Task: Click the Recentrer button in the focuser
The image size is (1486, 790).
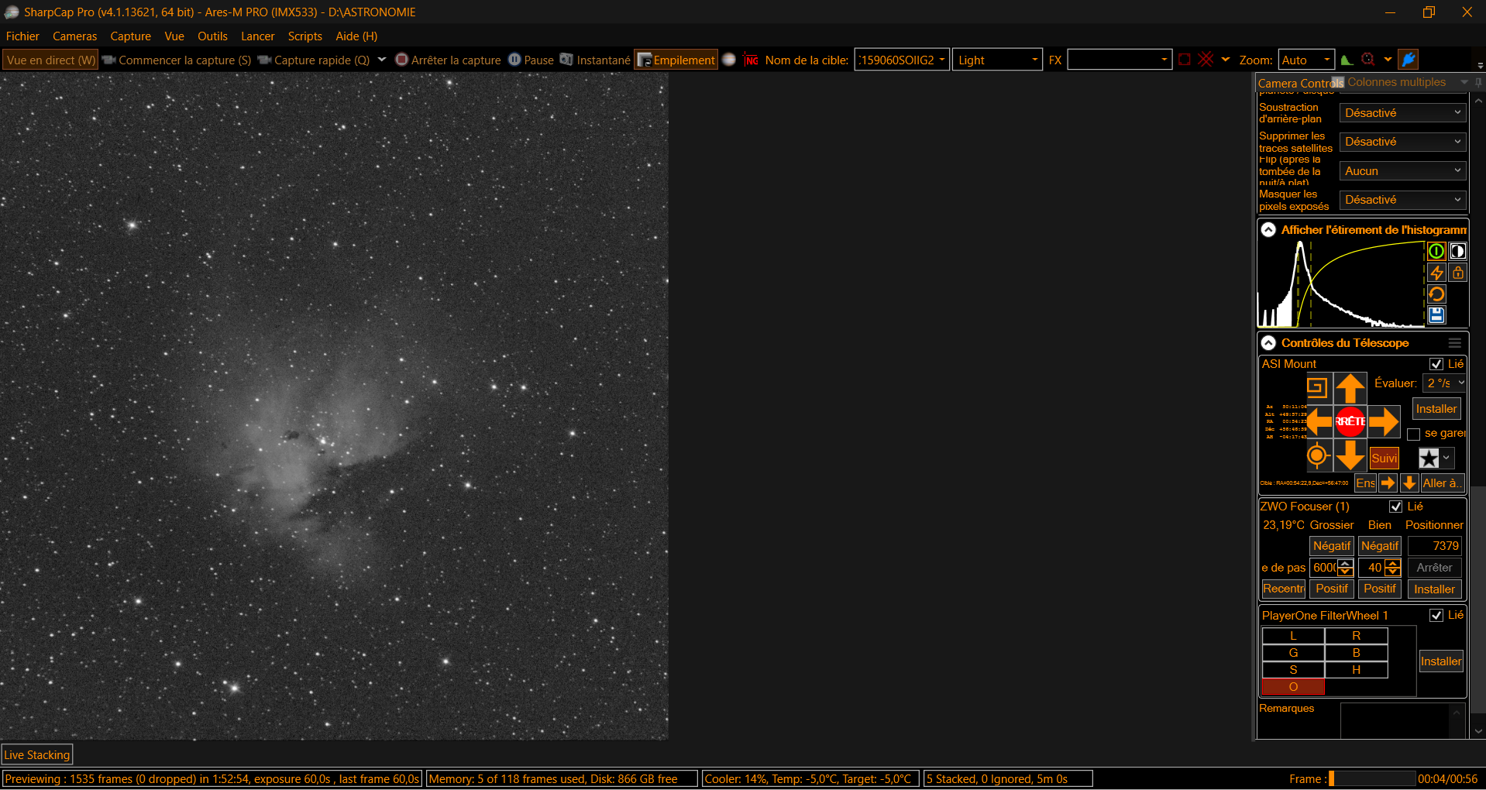Action: pos(1284,589)
